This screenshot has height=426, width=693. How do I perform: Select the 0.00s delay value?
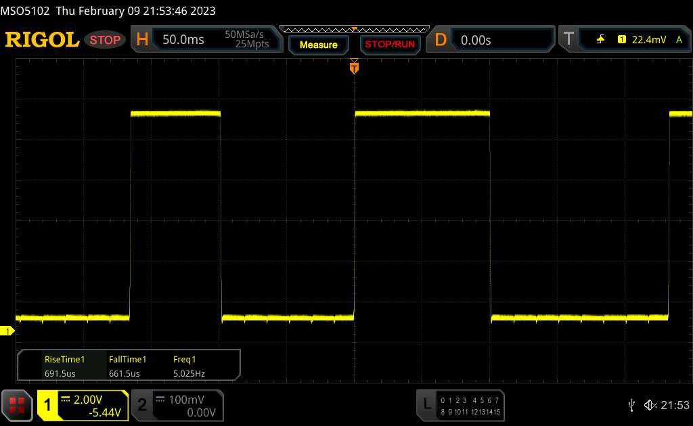(476, 40)
